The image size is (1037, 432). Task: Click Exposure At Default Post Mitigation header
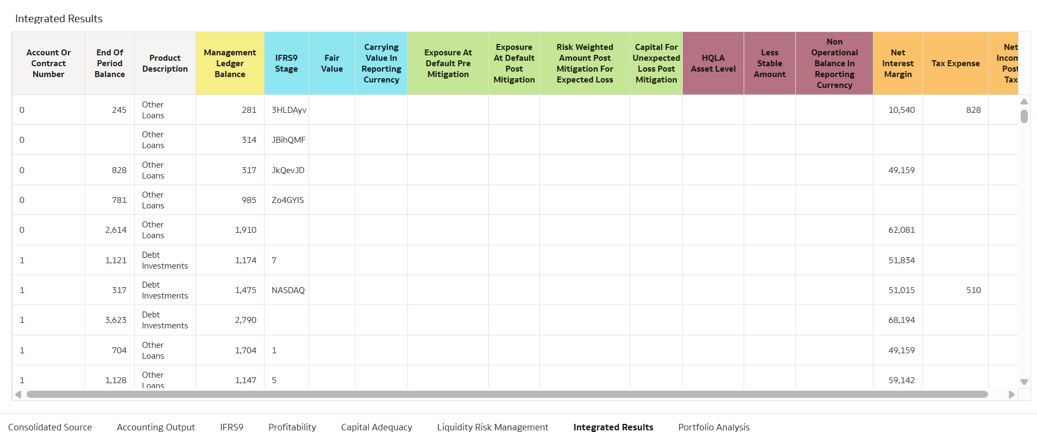pyautogui.click(x=514, y=63)
